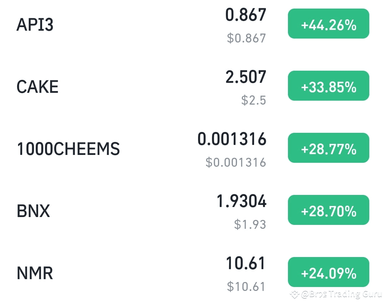Select the +28.77% gain indicator for 1000CHEEMS
The height and width of the screenshot is (302, 385).
[328, 147]
